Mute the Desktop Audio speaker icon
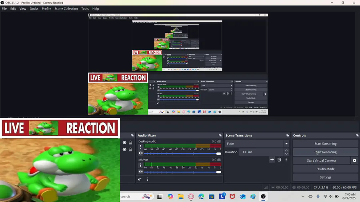This screenshot has width=360, height=202. pyautogui.click(x=140, y=153)
